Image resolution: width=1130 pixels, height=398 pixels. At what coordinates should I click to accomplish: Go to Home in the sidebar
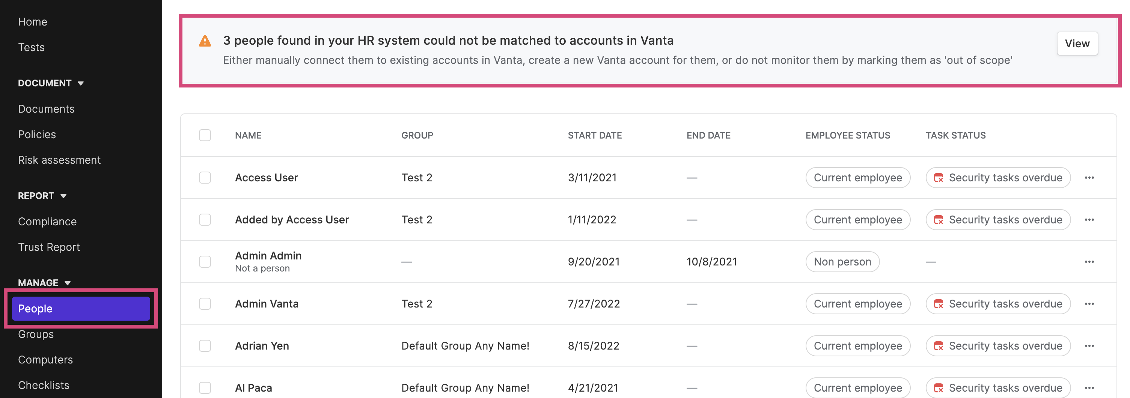(x=32, y=22)
